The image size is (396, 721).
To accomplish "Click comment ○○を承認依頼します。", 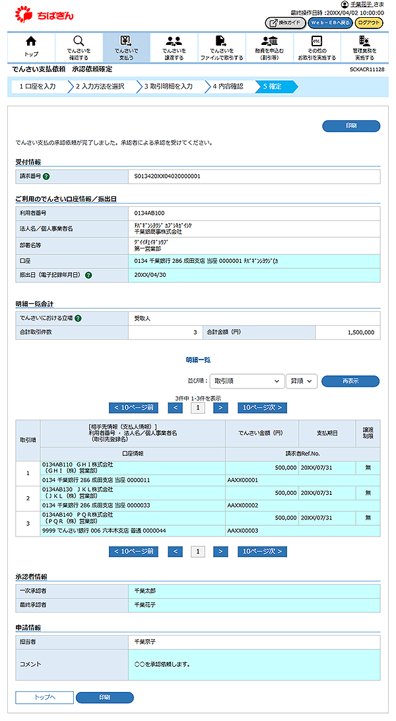I will point(162,664).
